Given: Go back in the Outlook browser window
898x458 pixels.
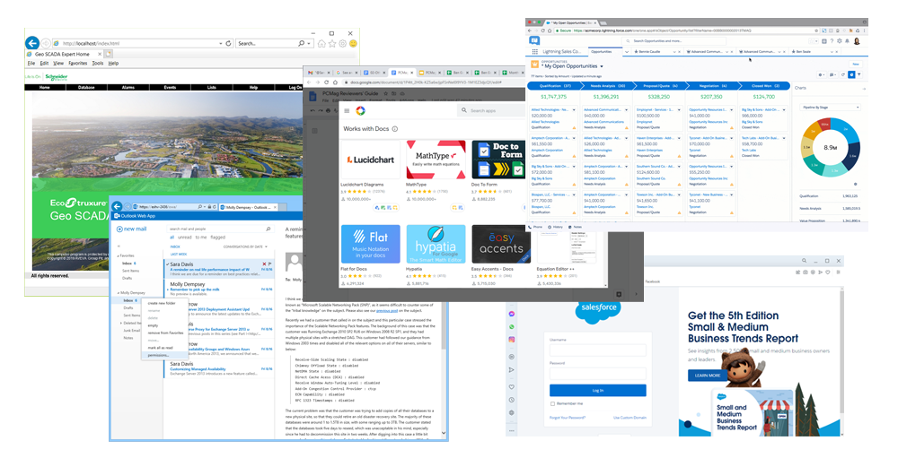Looking at the screenshot, I should (117, 206).
